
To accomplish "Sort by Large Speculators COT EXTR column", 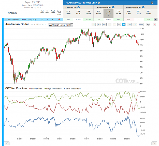I will pos(108,13).
